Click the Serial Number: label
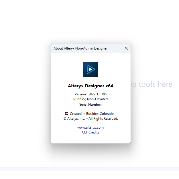The height and width of the screenshot is (179, 179). coord(91,105)
